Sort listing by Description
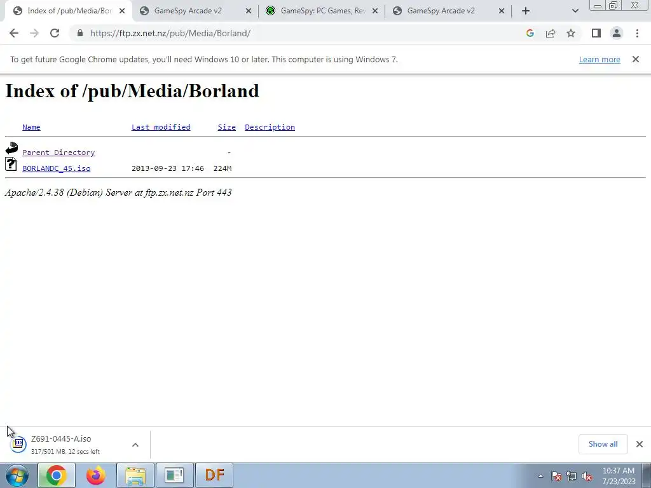 click(x=270, y=127)
